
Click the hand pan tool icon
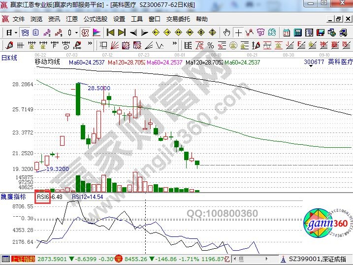[226, 33]
